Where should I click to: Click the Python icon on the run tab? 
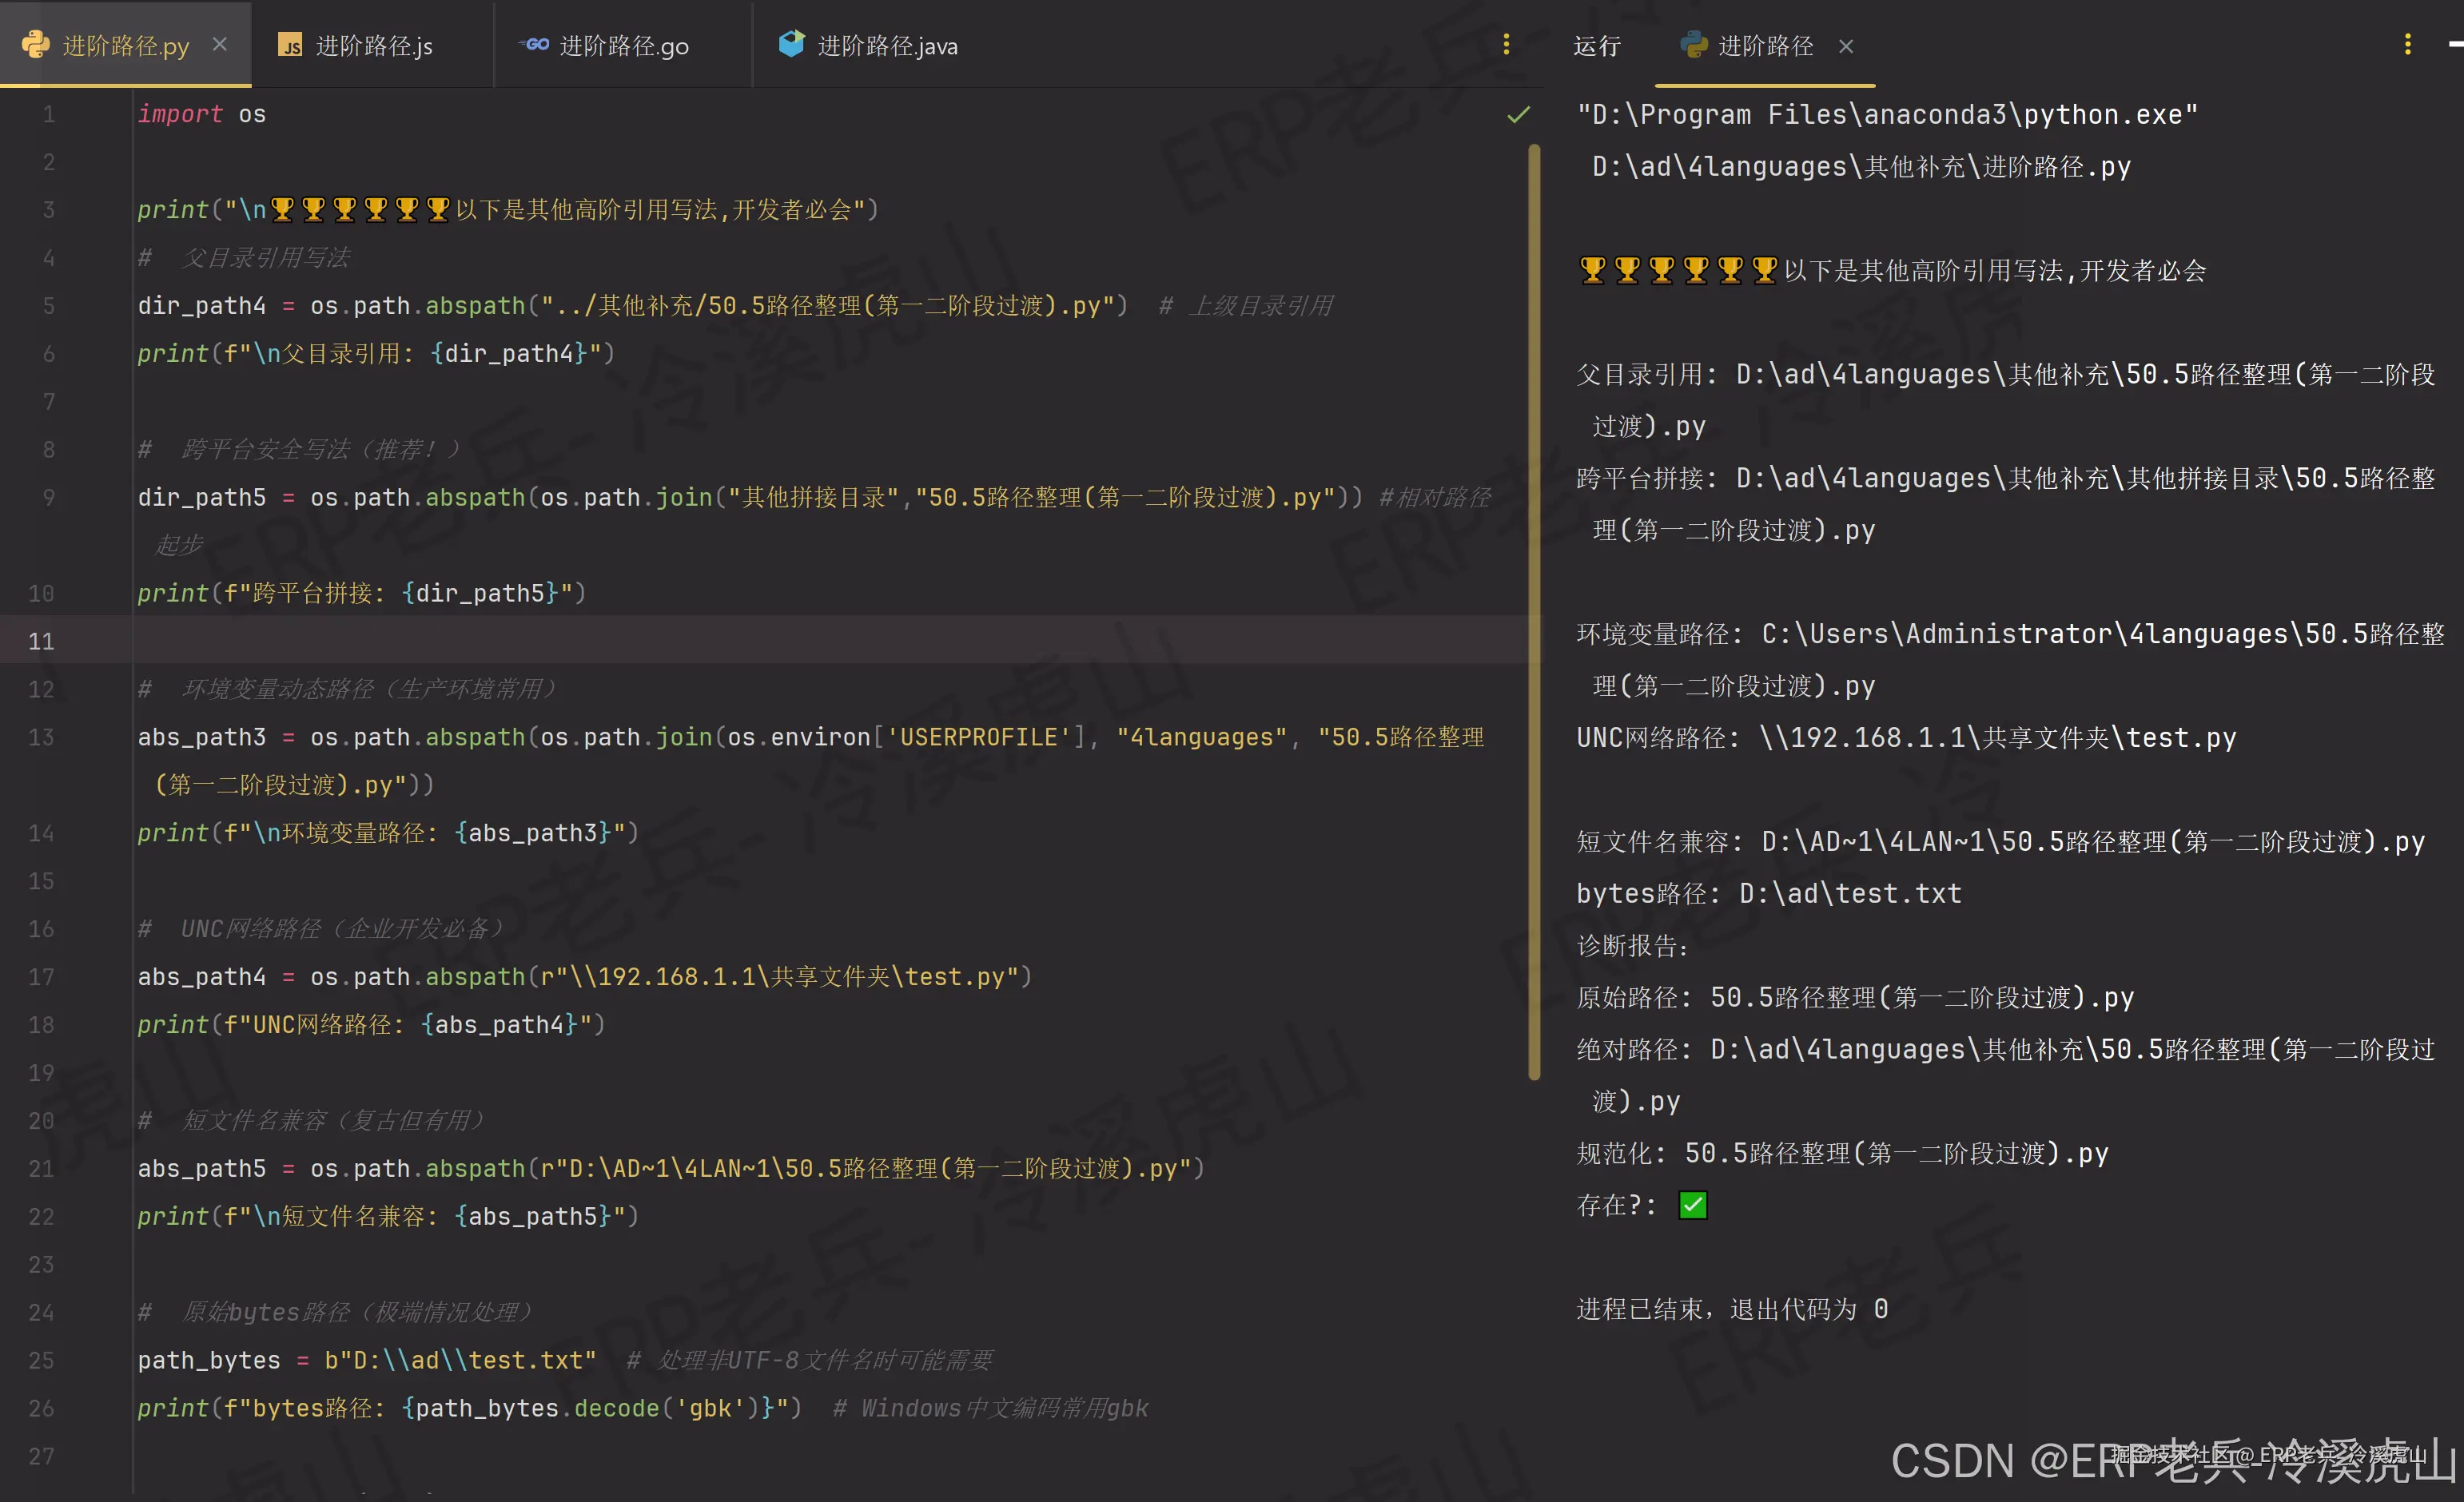click(x=1694, y=45)
